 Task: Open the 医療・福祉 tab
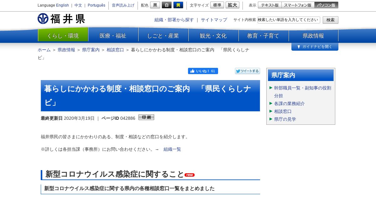tap(113, 35)
